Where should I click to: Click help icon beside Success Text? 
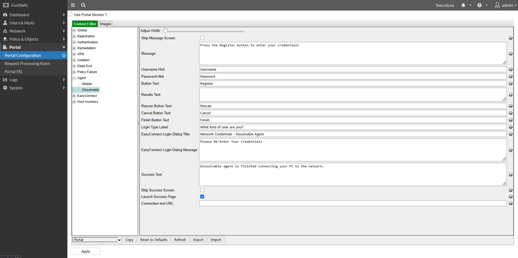tap(511, 175)
